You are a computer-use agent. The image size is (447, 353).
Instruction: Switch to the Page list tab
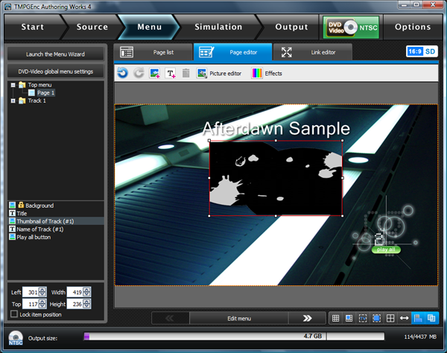tap(153, 52)
